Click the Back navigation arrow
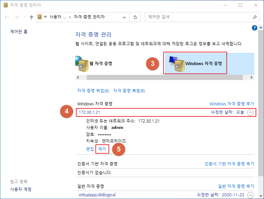 point(7,17)
